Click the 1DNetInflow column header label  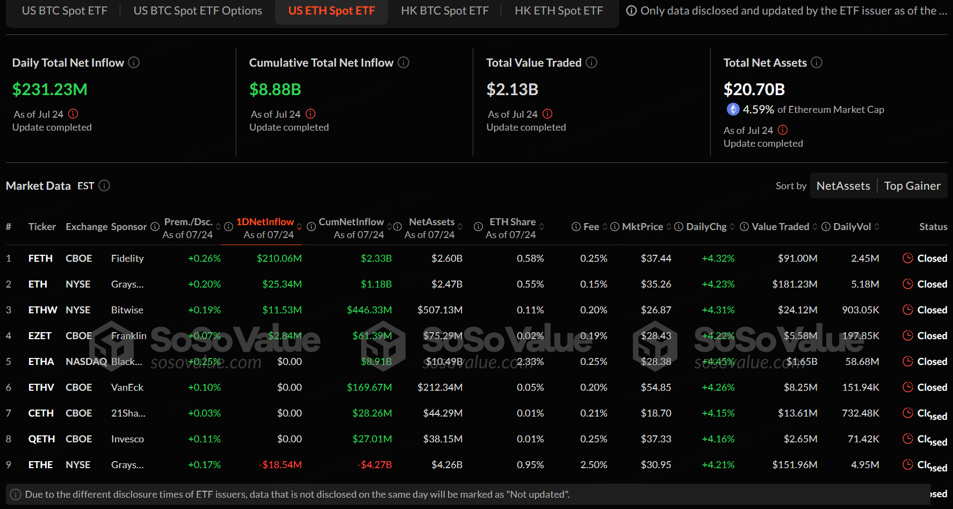[265, 222]
